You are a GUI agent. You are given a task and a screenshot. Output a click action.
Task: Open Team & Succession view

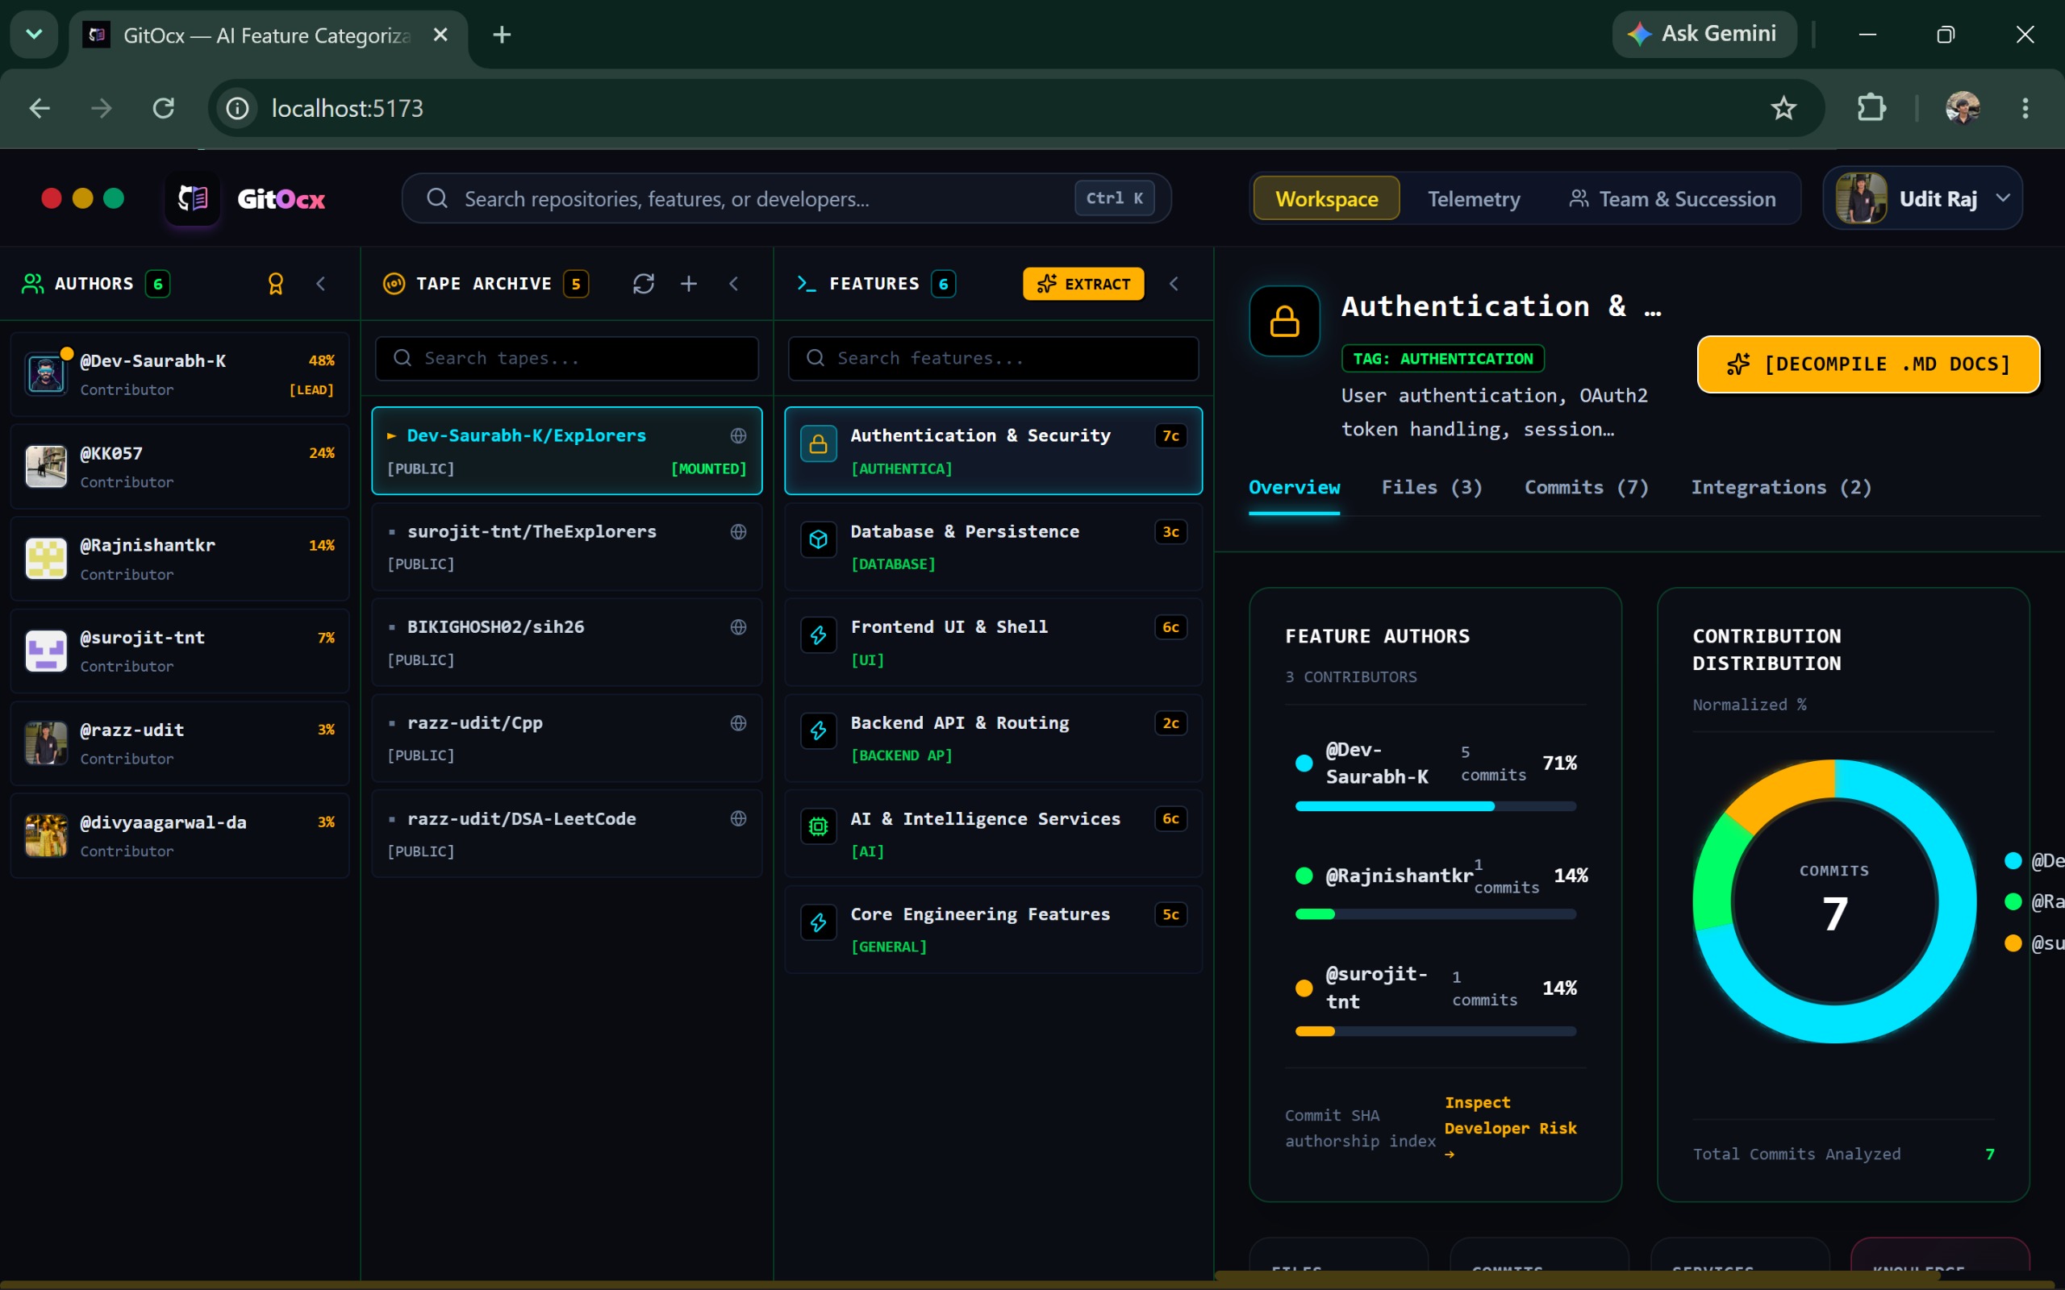[x=1672, y=199]
